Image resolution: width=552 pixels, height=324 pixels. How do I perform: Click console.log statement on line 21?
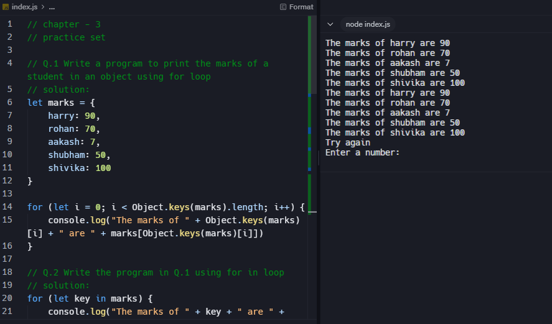(166, 312)
